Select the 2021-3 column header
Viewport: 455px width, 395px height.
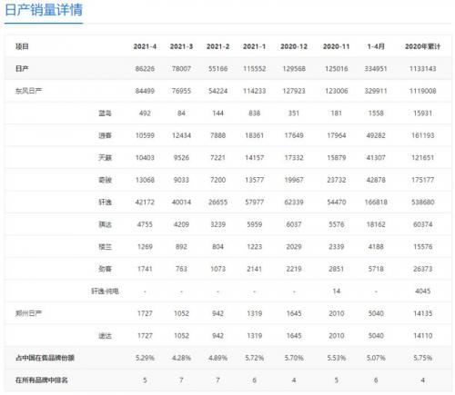[x=181, y=46]
